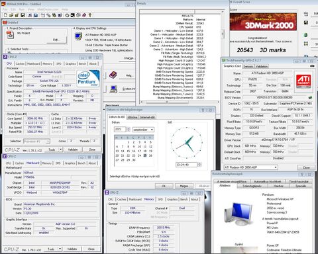Select the Internet-idő tab in date dialog

point(147,117)
